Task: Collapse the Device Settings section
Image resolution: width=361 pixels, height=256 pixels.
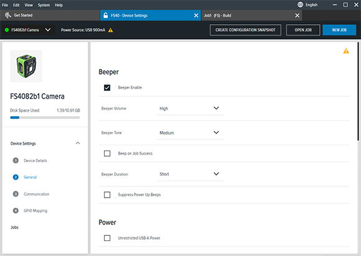Action: [x=78, y=143]
